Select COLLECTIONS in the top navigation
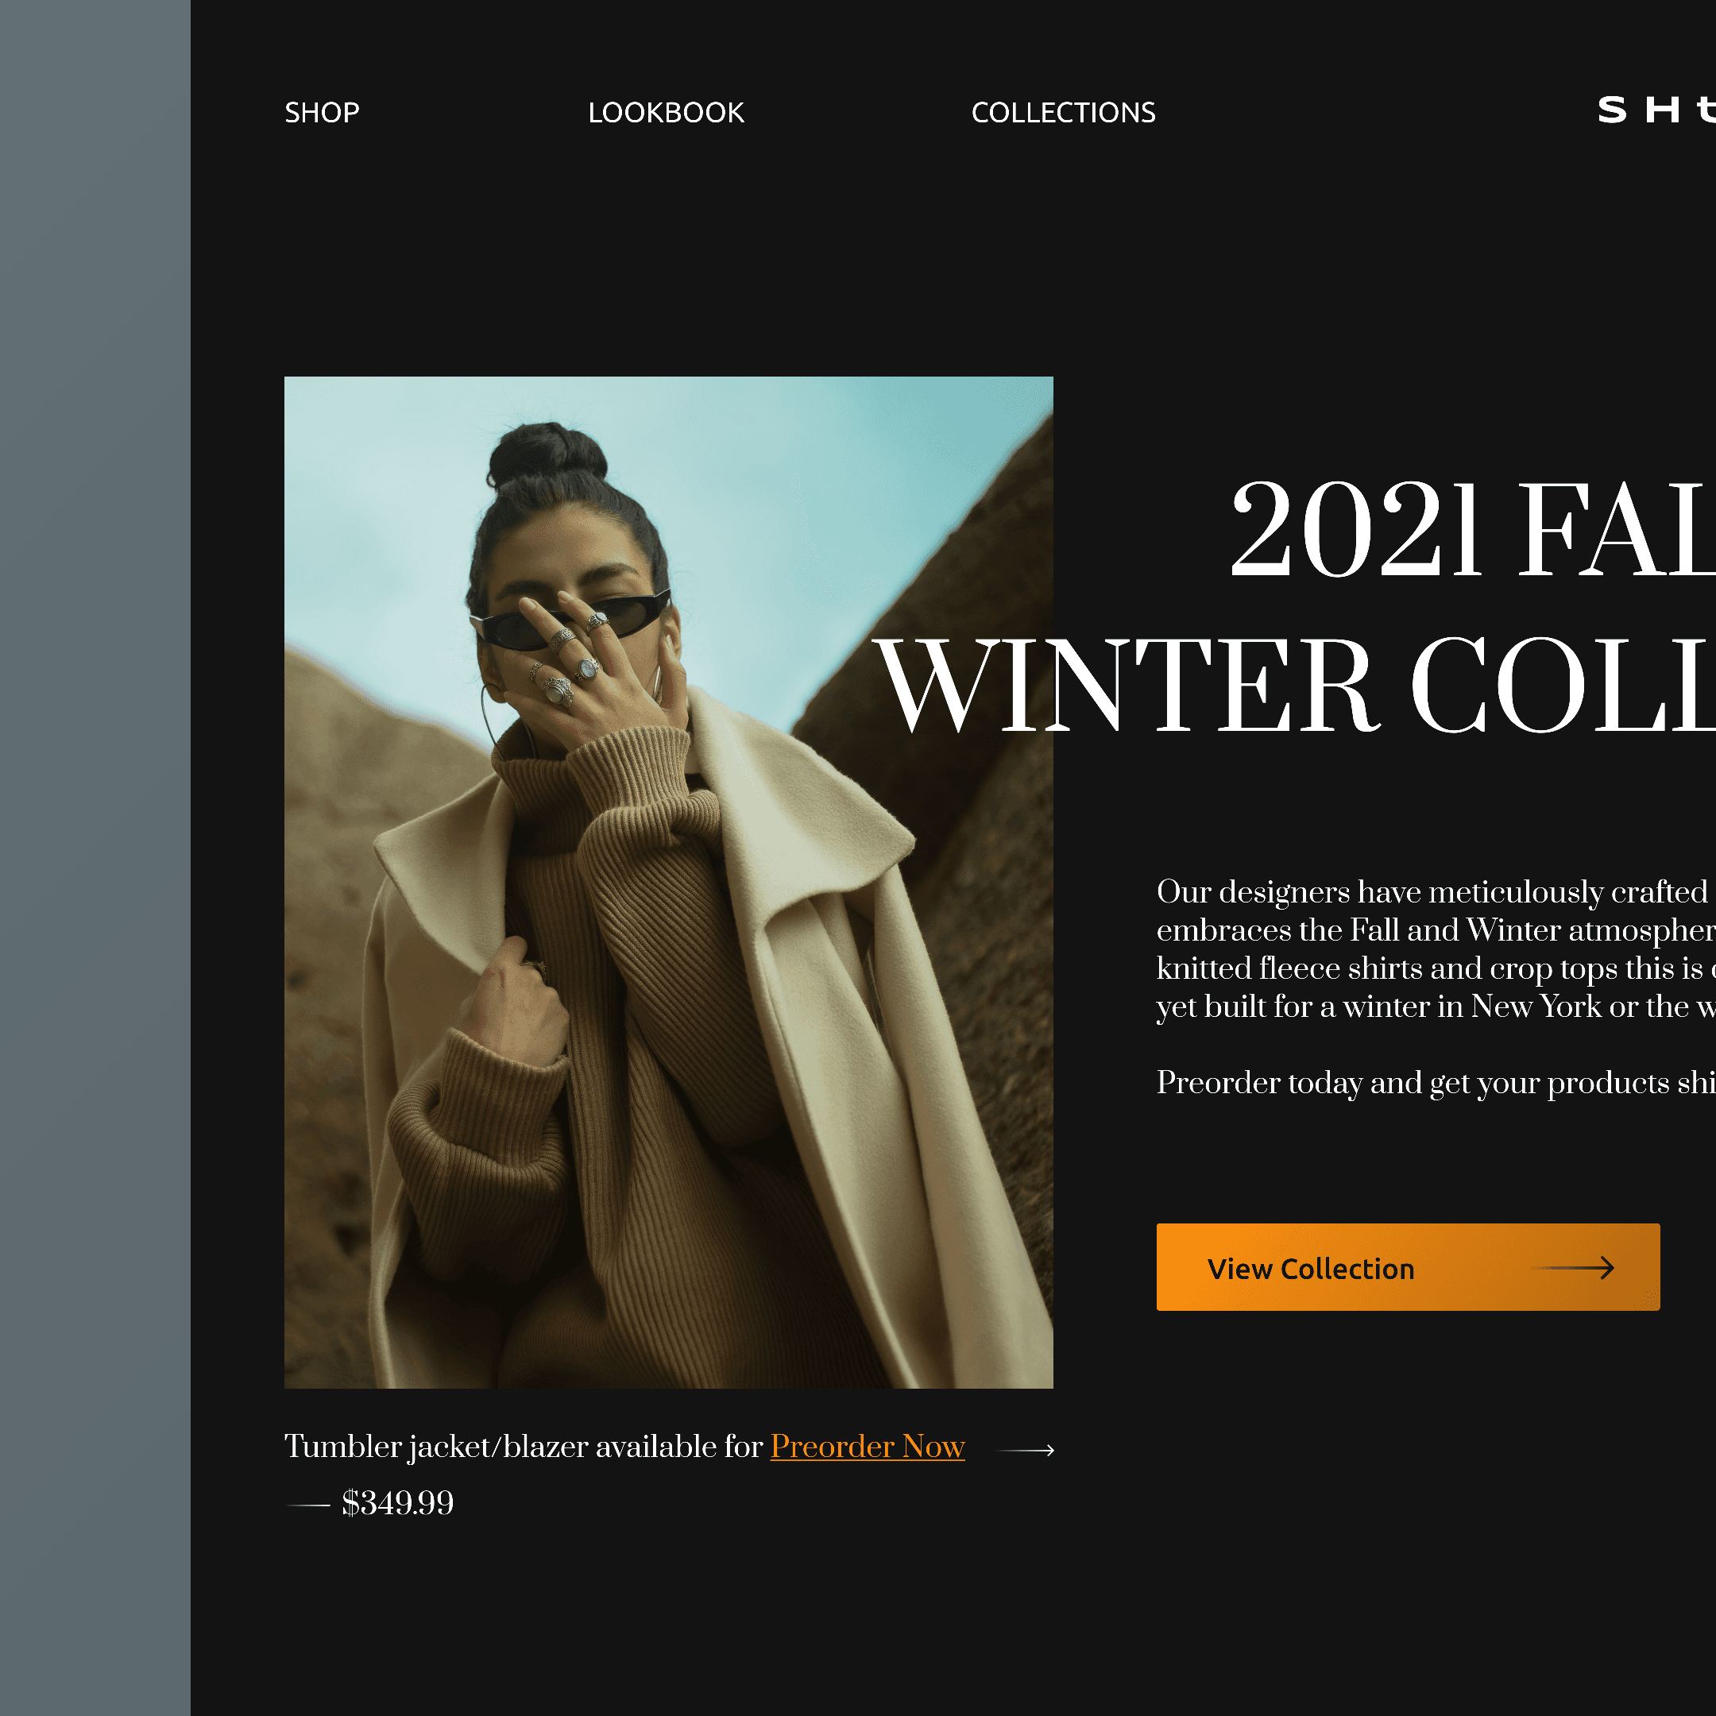The width and height of the screenshot is (1716, 1716). click(1063, 113)
